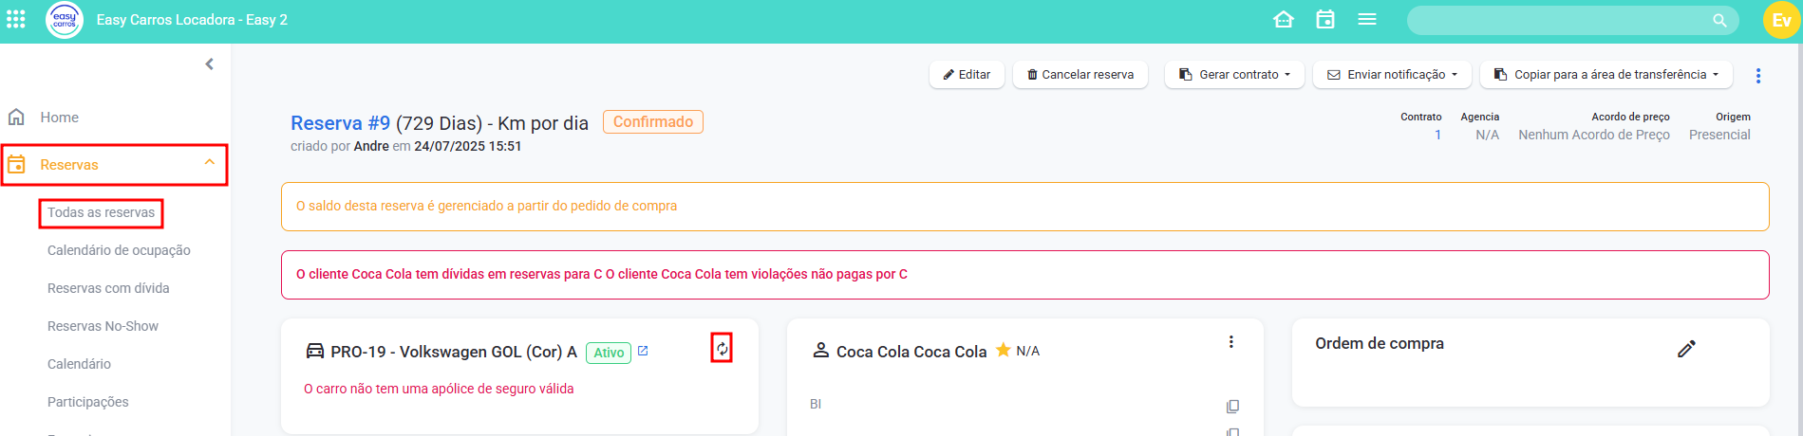
Task: Click the Editar button
Action: (967, 75)
